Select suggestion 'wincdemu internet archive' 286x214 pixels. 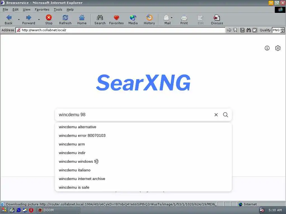(143, 179)
